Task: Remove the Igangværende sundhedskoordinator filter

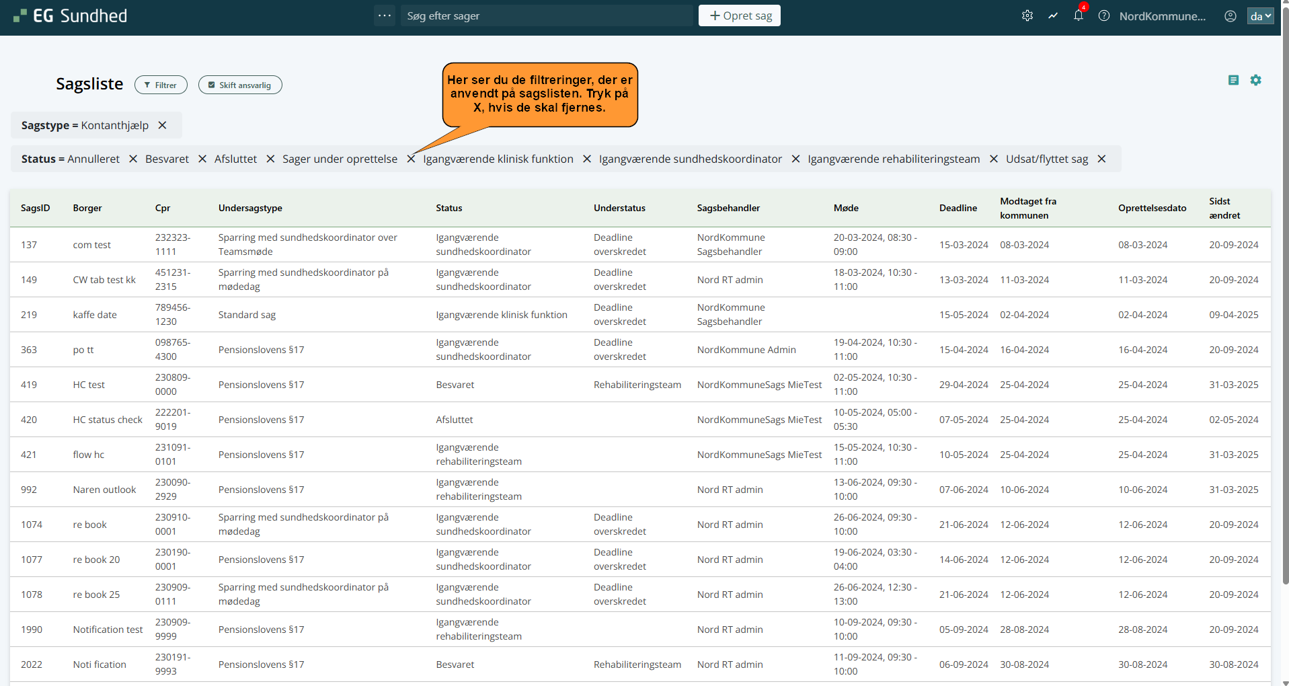Action: [795, 159]
